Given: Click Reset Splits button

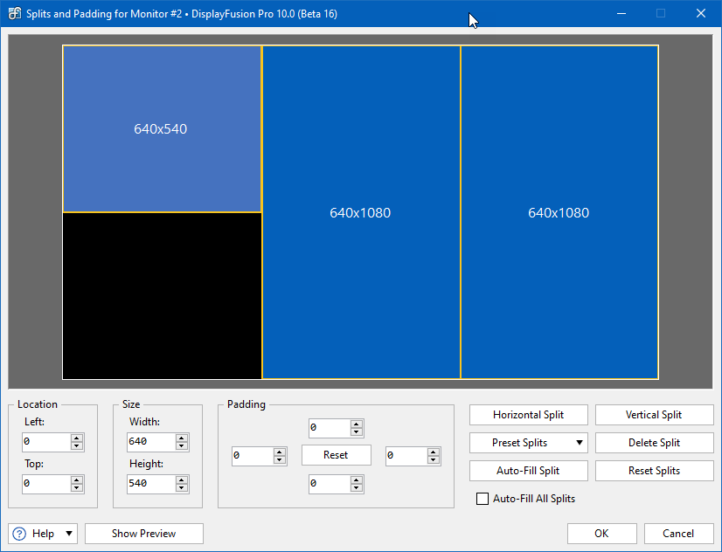Looking at the screenshot, I should point(653,471).
